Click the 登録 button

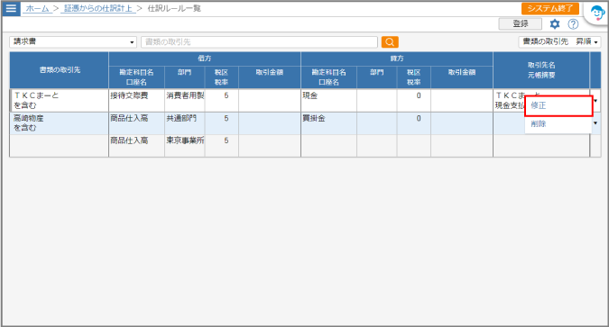tap(521, 24)
